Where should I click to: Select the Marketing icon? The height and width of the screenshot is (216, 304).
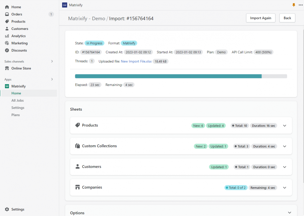pos(7,43)
